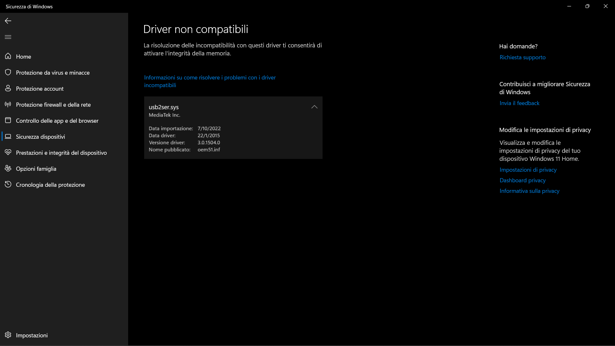This screenshot has width=615, height=346.
Task: Restore down the Sicurezza di Windows window
Action: (587, 6)
